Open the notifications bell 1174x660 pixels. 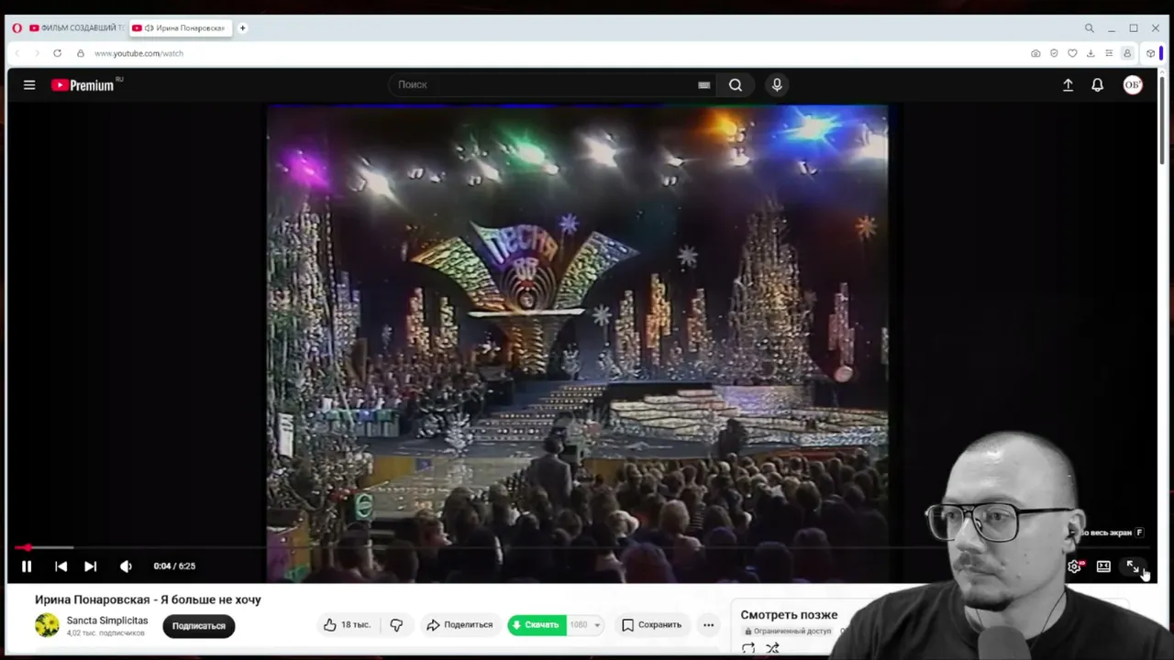point(1097,85)
